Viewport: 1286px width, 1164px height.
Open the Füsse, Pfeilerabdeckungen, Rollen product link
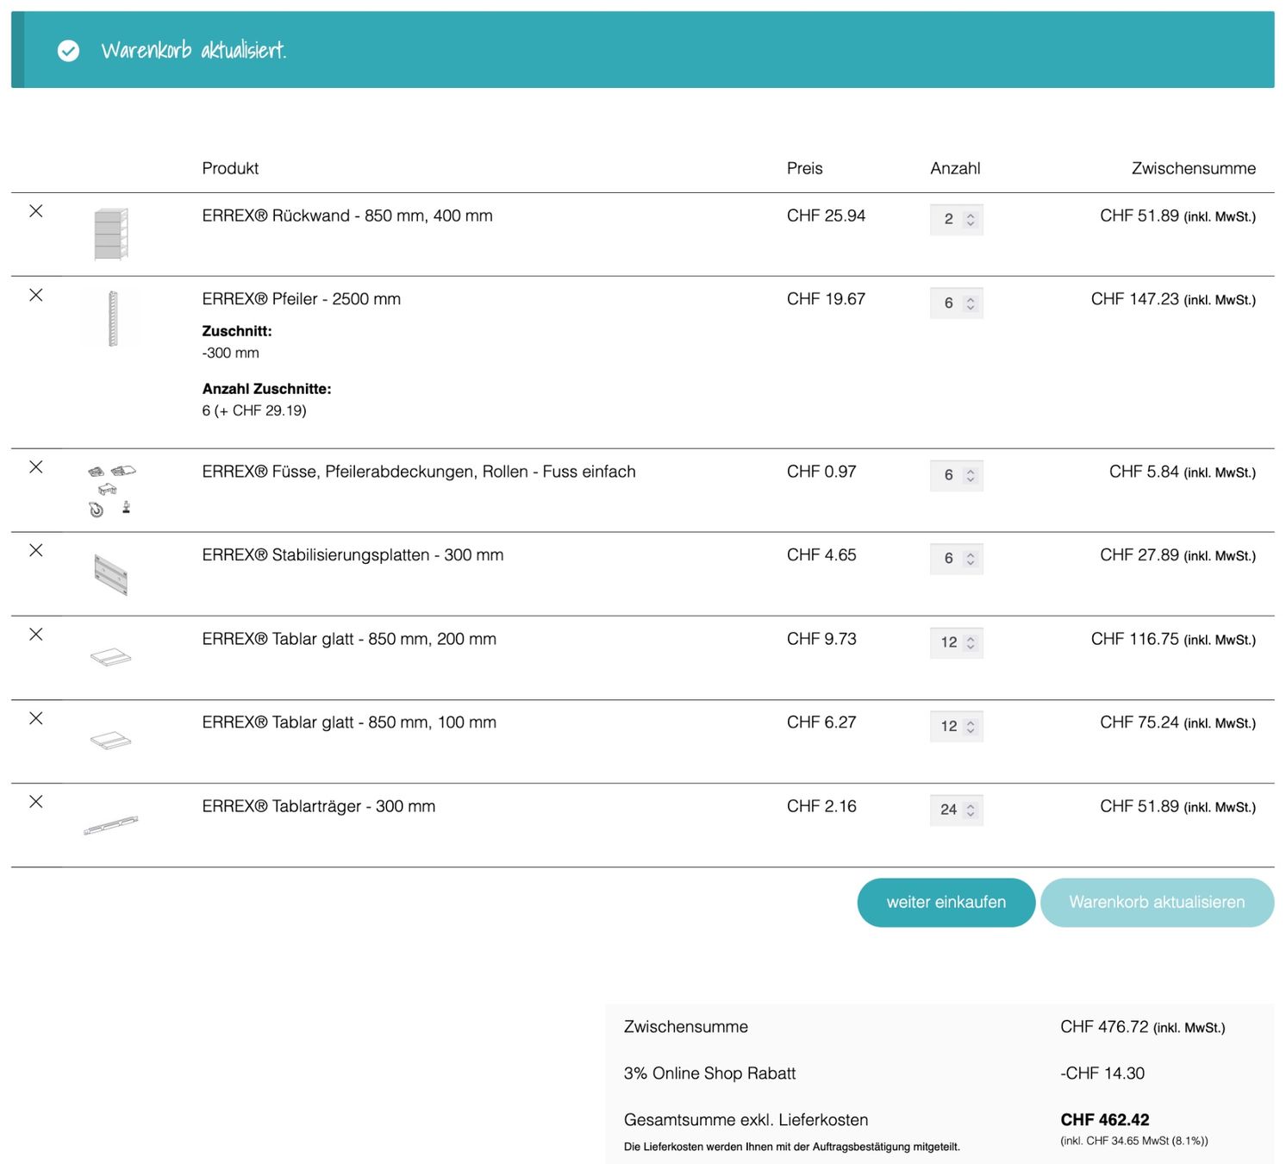[419, 472]
